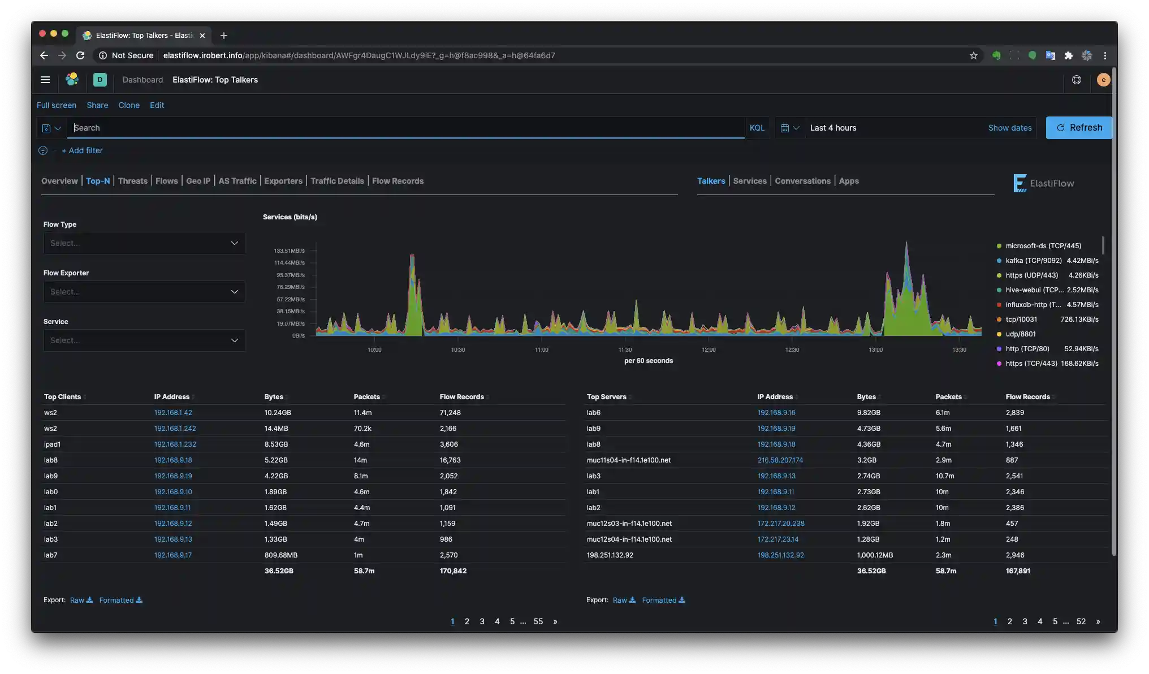Click the Elastic logo icon

point(72,80)
